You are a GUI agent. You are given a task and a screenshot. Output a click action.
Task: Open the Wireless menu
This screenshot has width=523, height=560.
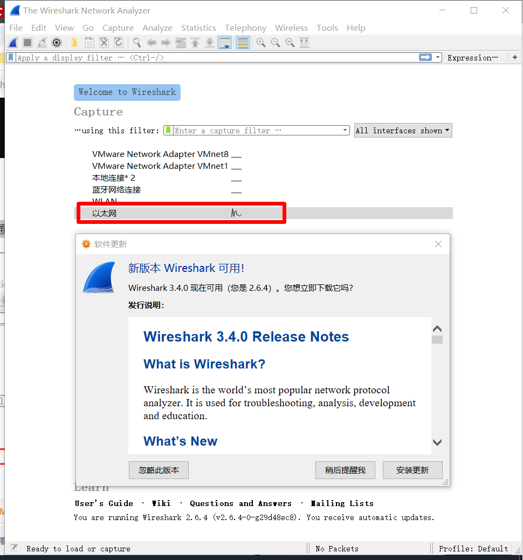(x=291, y=28)
